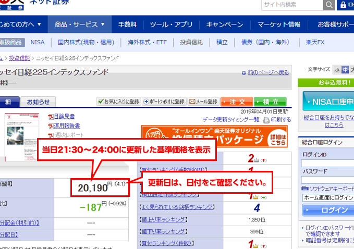The image size is (354, 249).
Task: Open 買付ランキング(件数) link
Action: tap(167, 243)
